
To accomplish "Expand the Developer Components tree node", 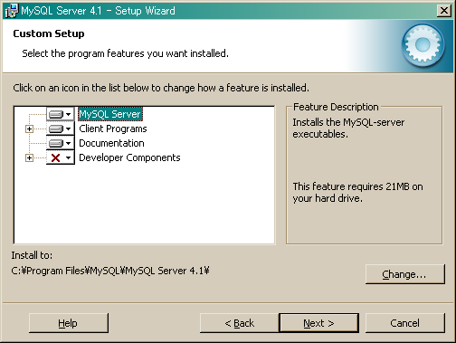I will coord(29,158).
